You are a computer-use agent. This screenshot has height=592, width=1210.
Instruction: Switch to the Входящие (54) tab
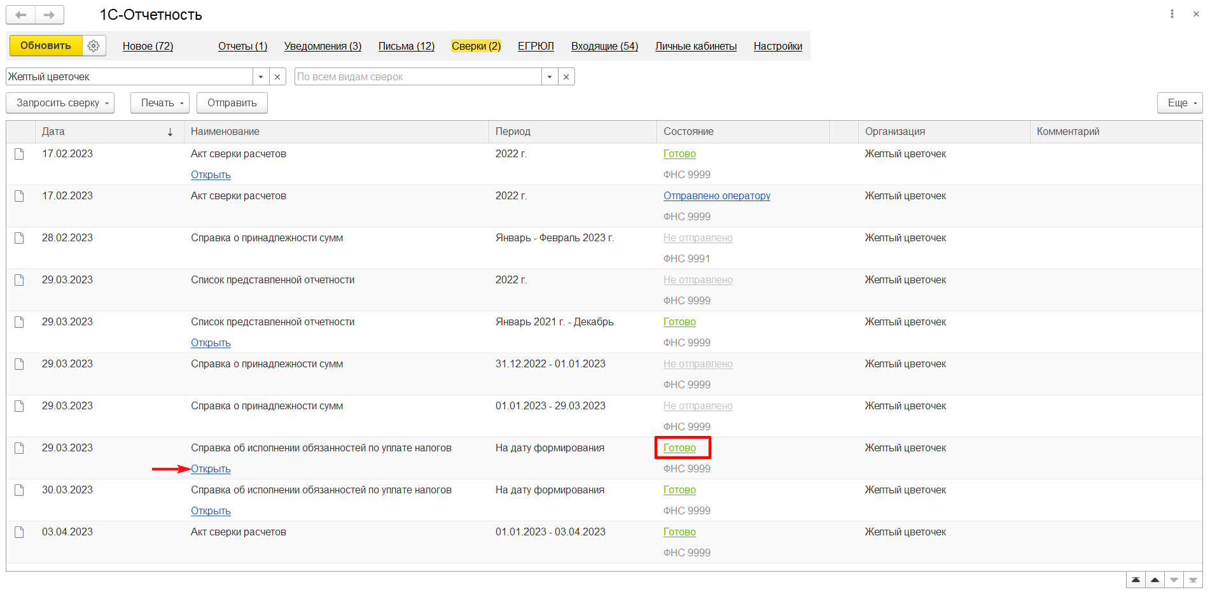click(604, 46)
